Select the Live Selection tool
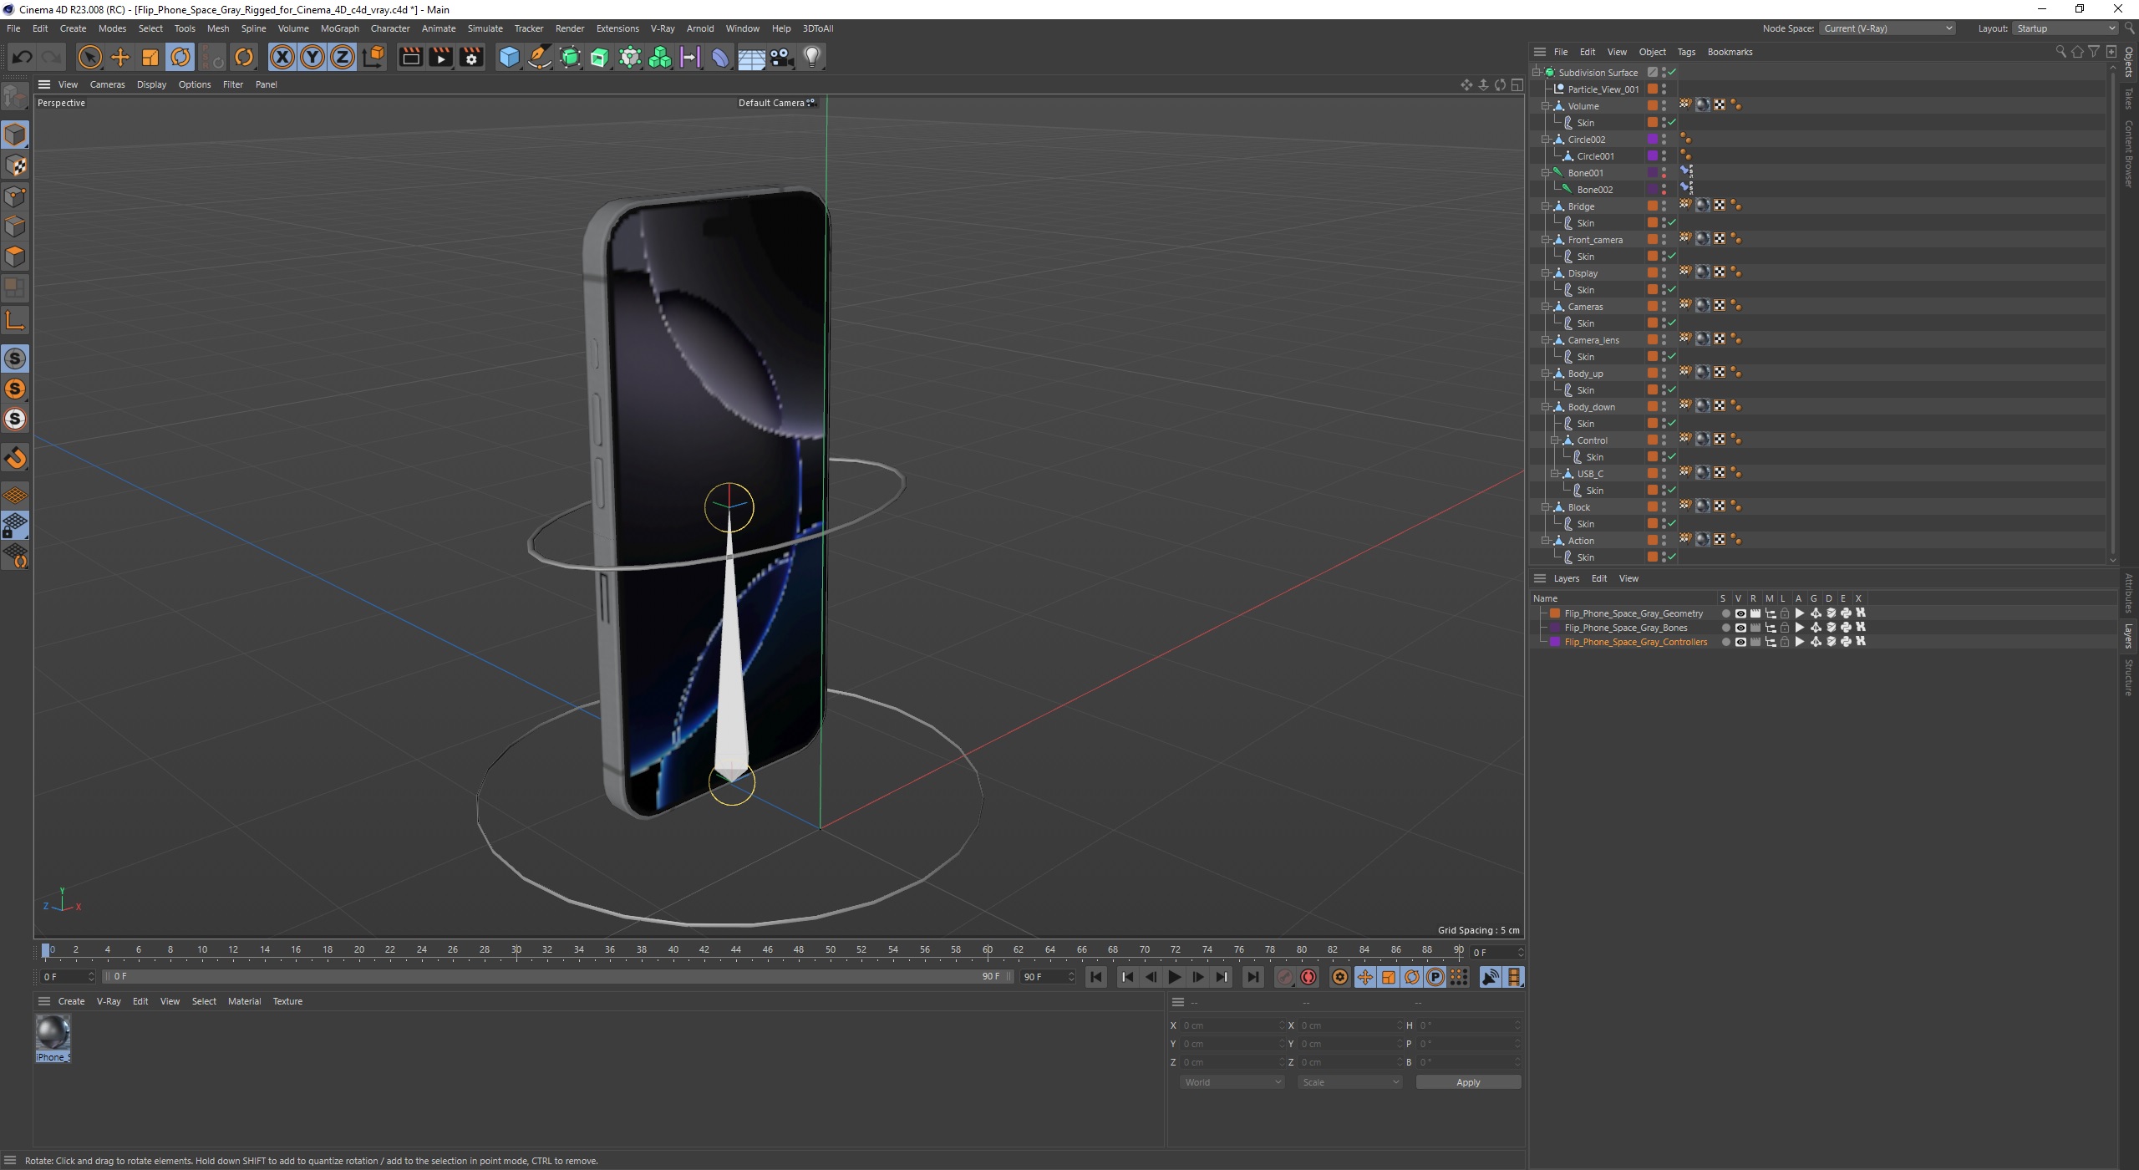Screen dimensions: 2139x1170 tap(89, 57)
